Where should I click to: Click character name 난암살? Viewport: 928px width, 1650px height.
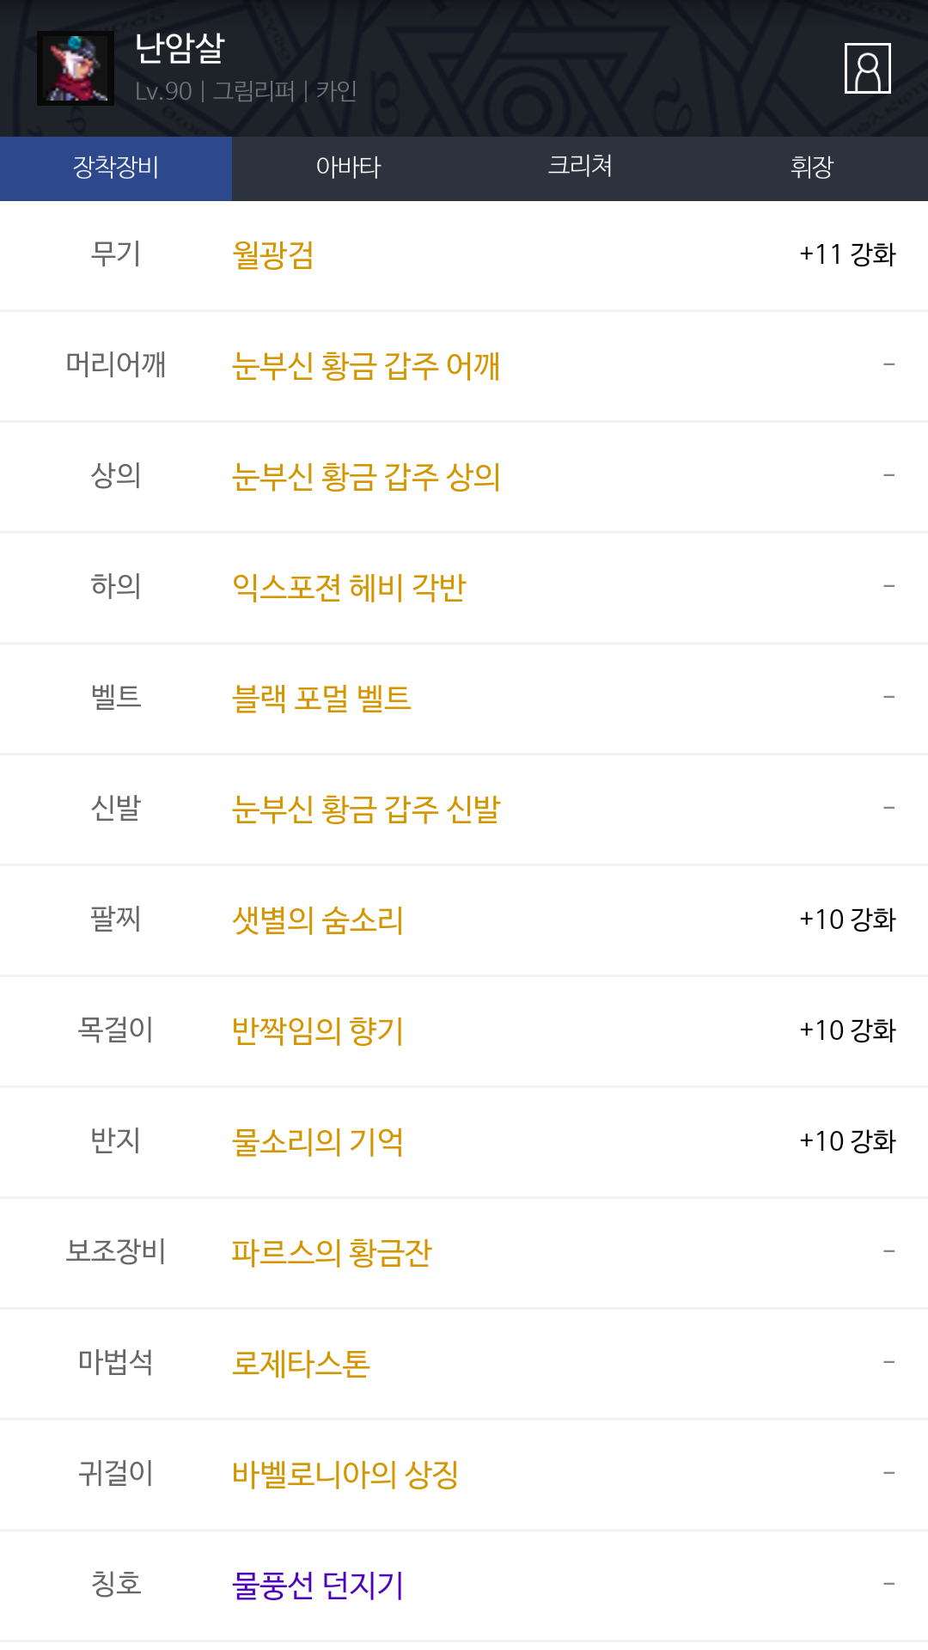click(180, 48)
